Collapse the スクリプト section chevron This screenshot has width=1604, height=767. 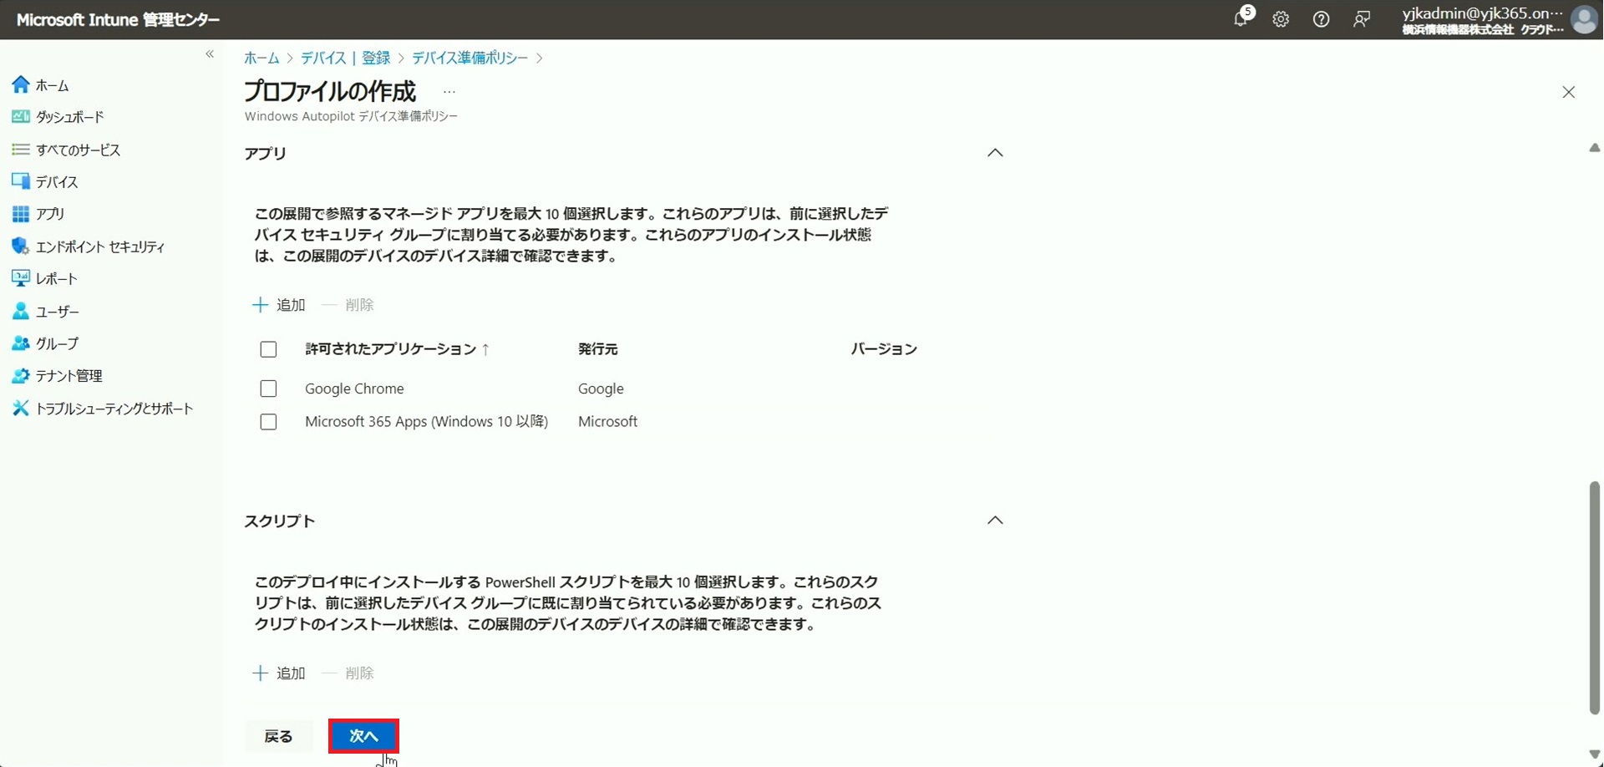(995, 521)
